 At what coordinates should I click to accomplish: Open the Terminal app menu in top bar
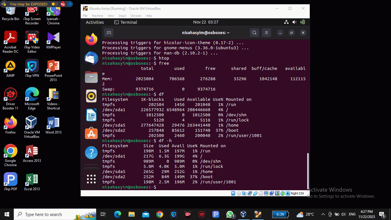[x=126, y=22]
